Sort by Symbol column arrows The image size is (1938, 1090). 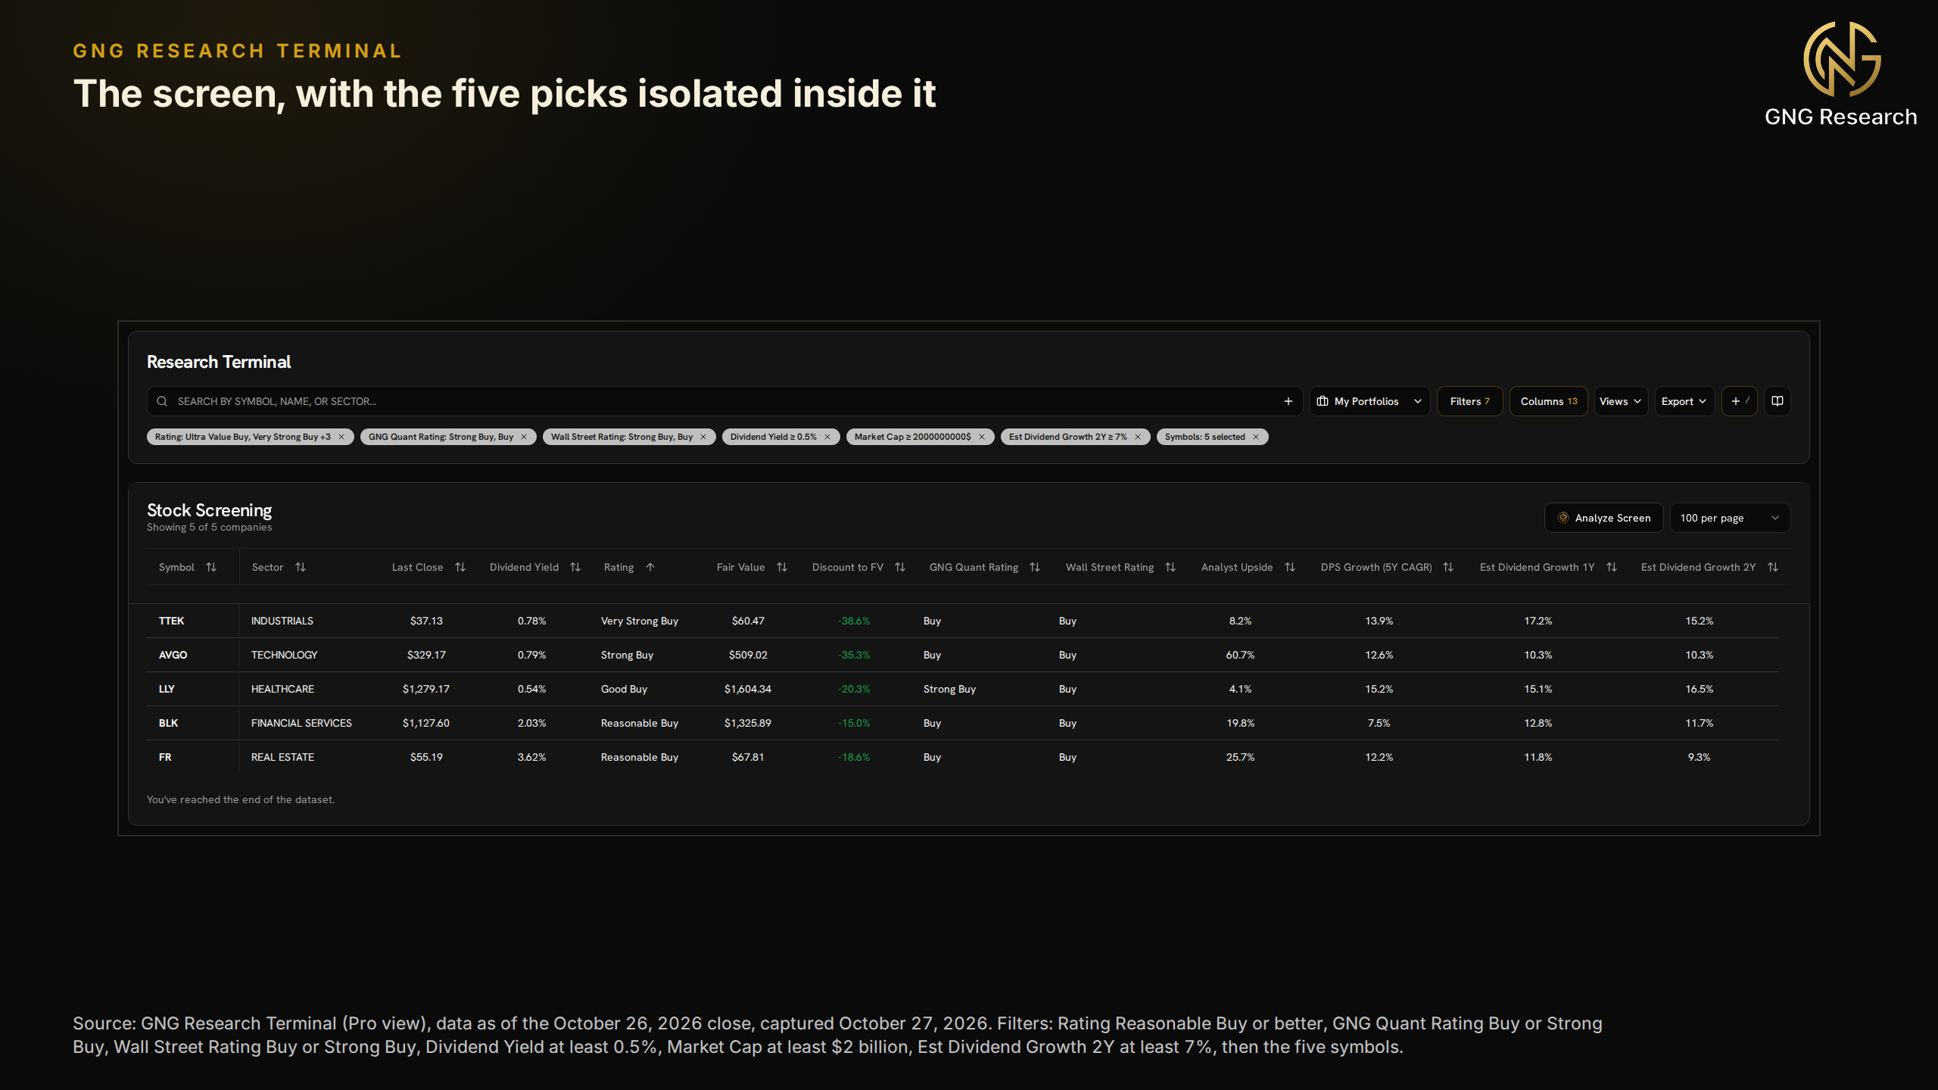211,567
